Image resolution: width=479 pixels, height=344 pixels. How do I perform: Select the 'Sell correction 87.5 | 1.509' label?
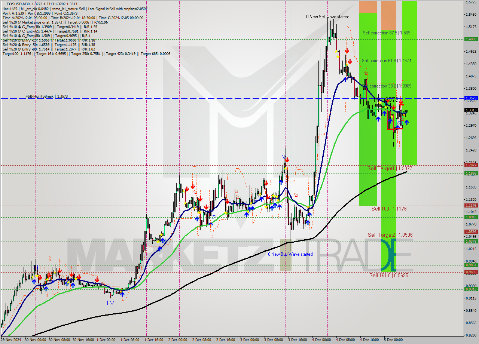387,33
